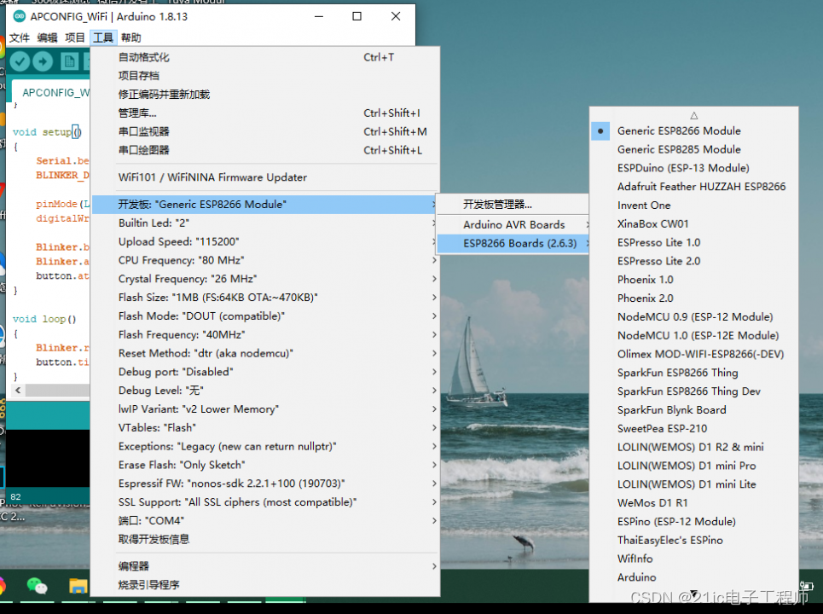This screenshot has width=823, height=614.
Task: Select NodeMCU 1.0 (ESP-12E Module) board
Action: (694, 335)
